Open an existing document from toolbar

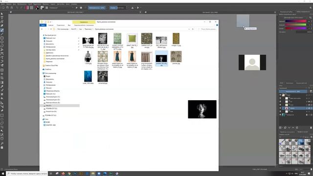[7, 8]
